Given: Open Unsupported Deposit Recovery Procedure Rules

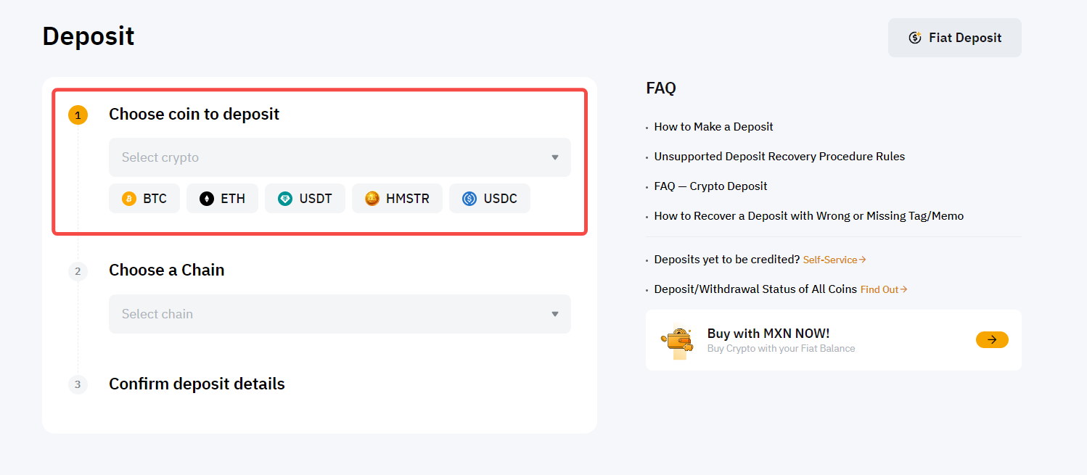Looking at the screenshot, I should (x=779, y=157).
